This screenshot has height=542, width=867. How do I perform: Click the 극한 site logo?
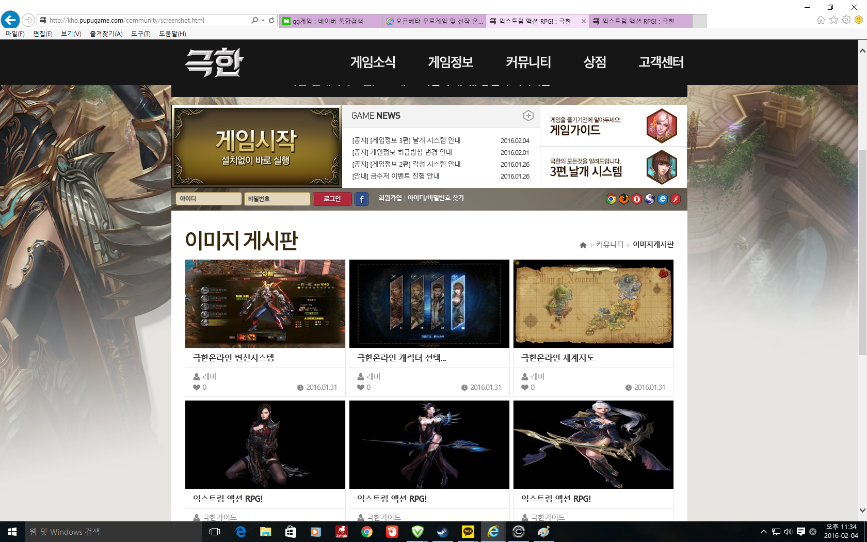(x=214, y=62)
